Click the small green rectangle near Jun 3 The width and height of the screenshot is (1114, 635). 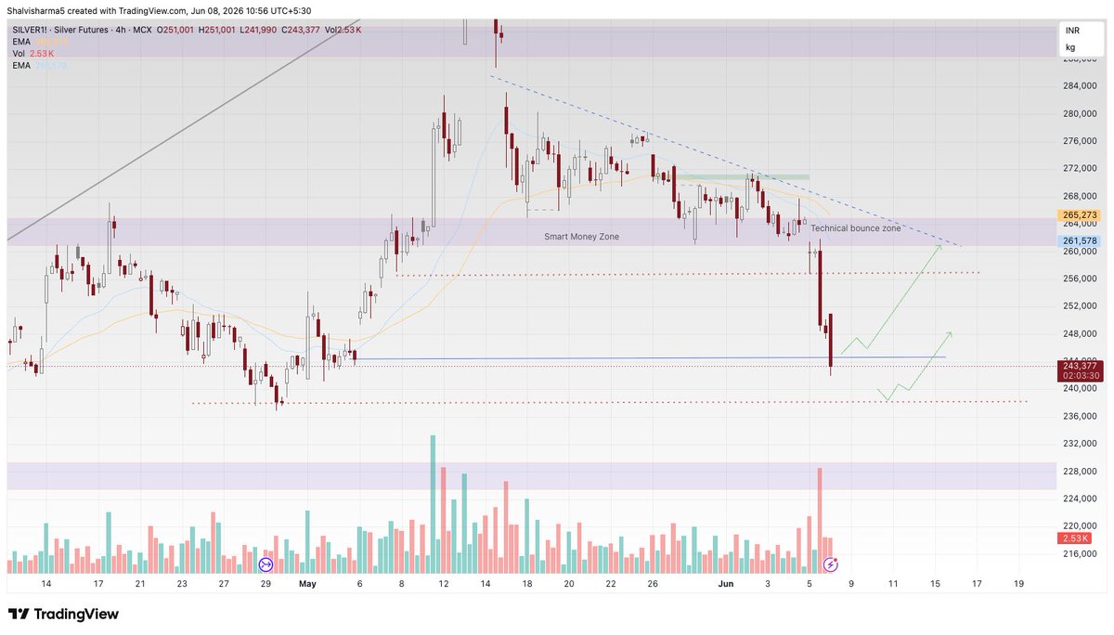tap(743, 176)
